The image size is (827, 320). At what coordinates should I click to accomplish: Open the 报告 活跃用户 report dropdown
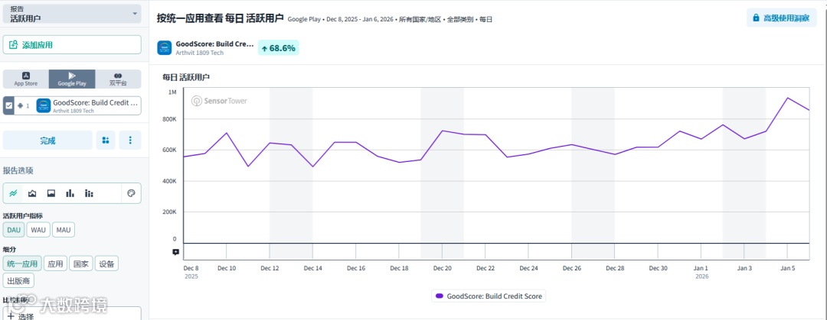click(x=72, y=13)
